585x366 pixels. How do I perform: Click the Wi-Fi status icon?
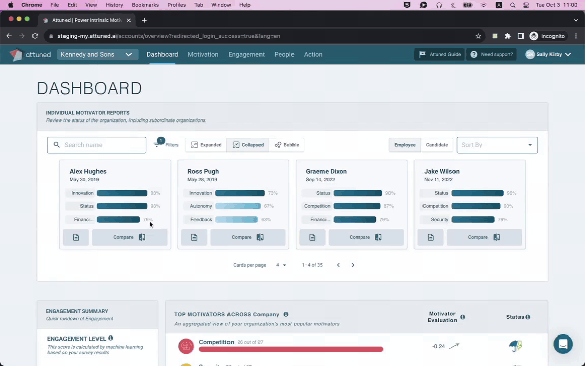[x=483, y=5]
